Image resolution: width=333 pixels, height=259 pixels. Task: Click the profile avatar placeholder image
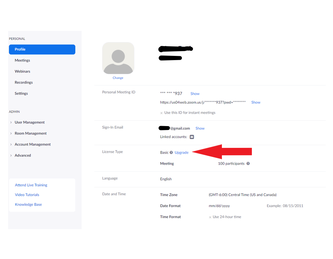tap(118, 58)
